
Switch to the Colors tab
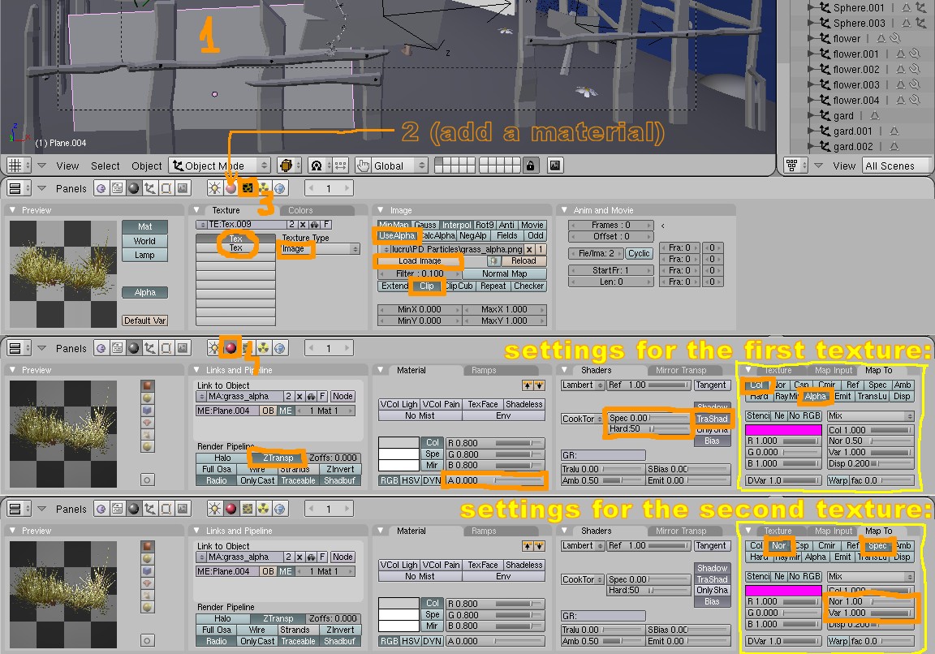pyautogui.click(x=300, y=210)
